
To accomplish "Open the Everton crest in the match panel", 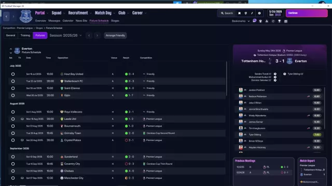I will pyautogui.click(x=289, y=61).
